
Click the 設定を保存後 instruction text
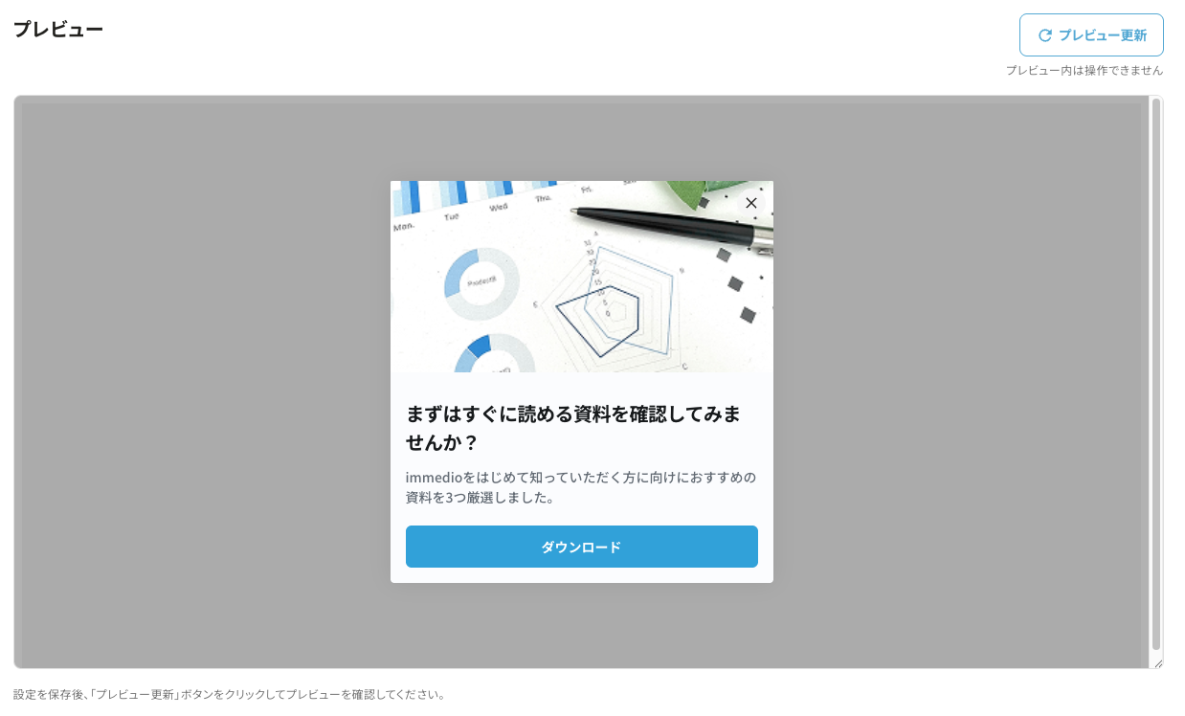[x=230, y=694]
